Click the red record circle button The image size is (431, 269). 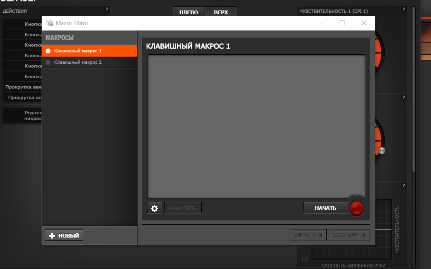[356, 208]
